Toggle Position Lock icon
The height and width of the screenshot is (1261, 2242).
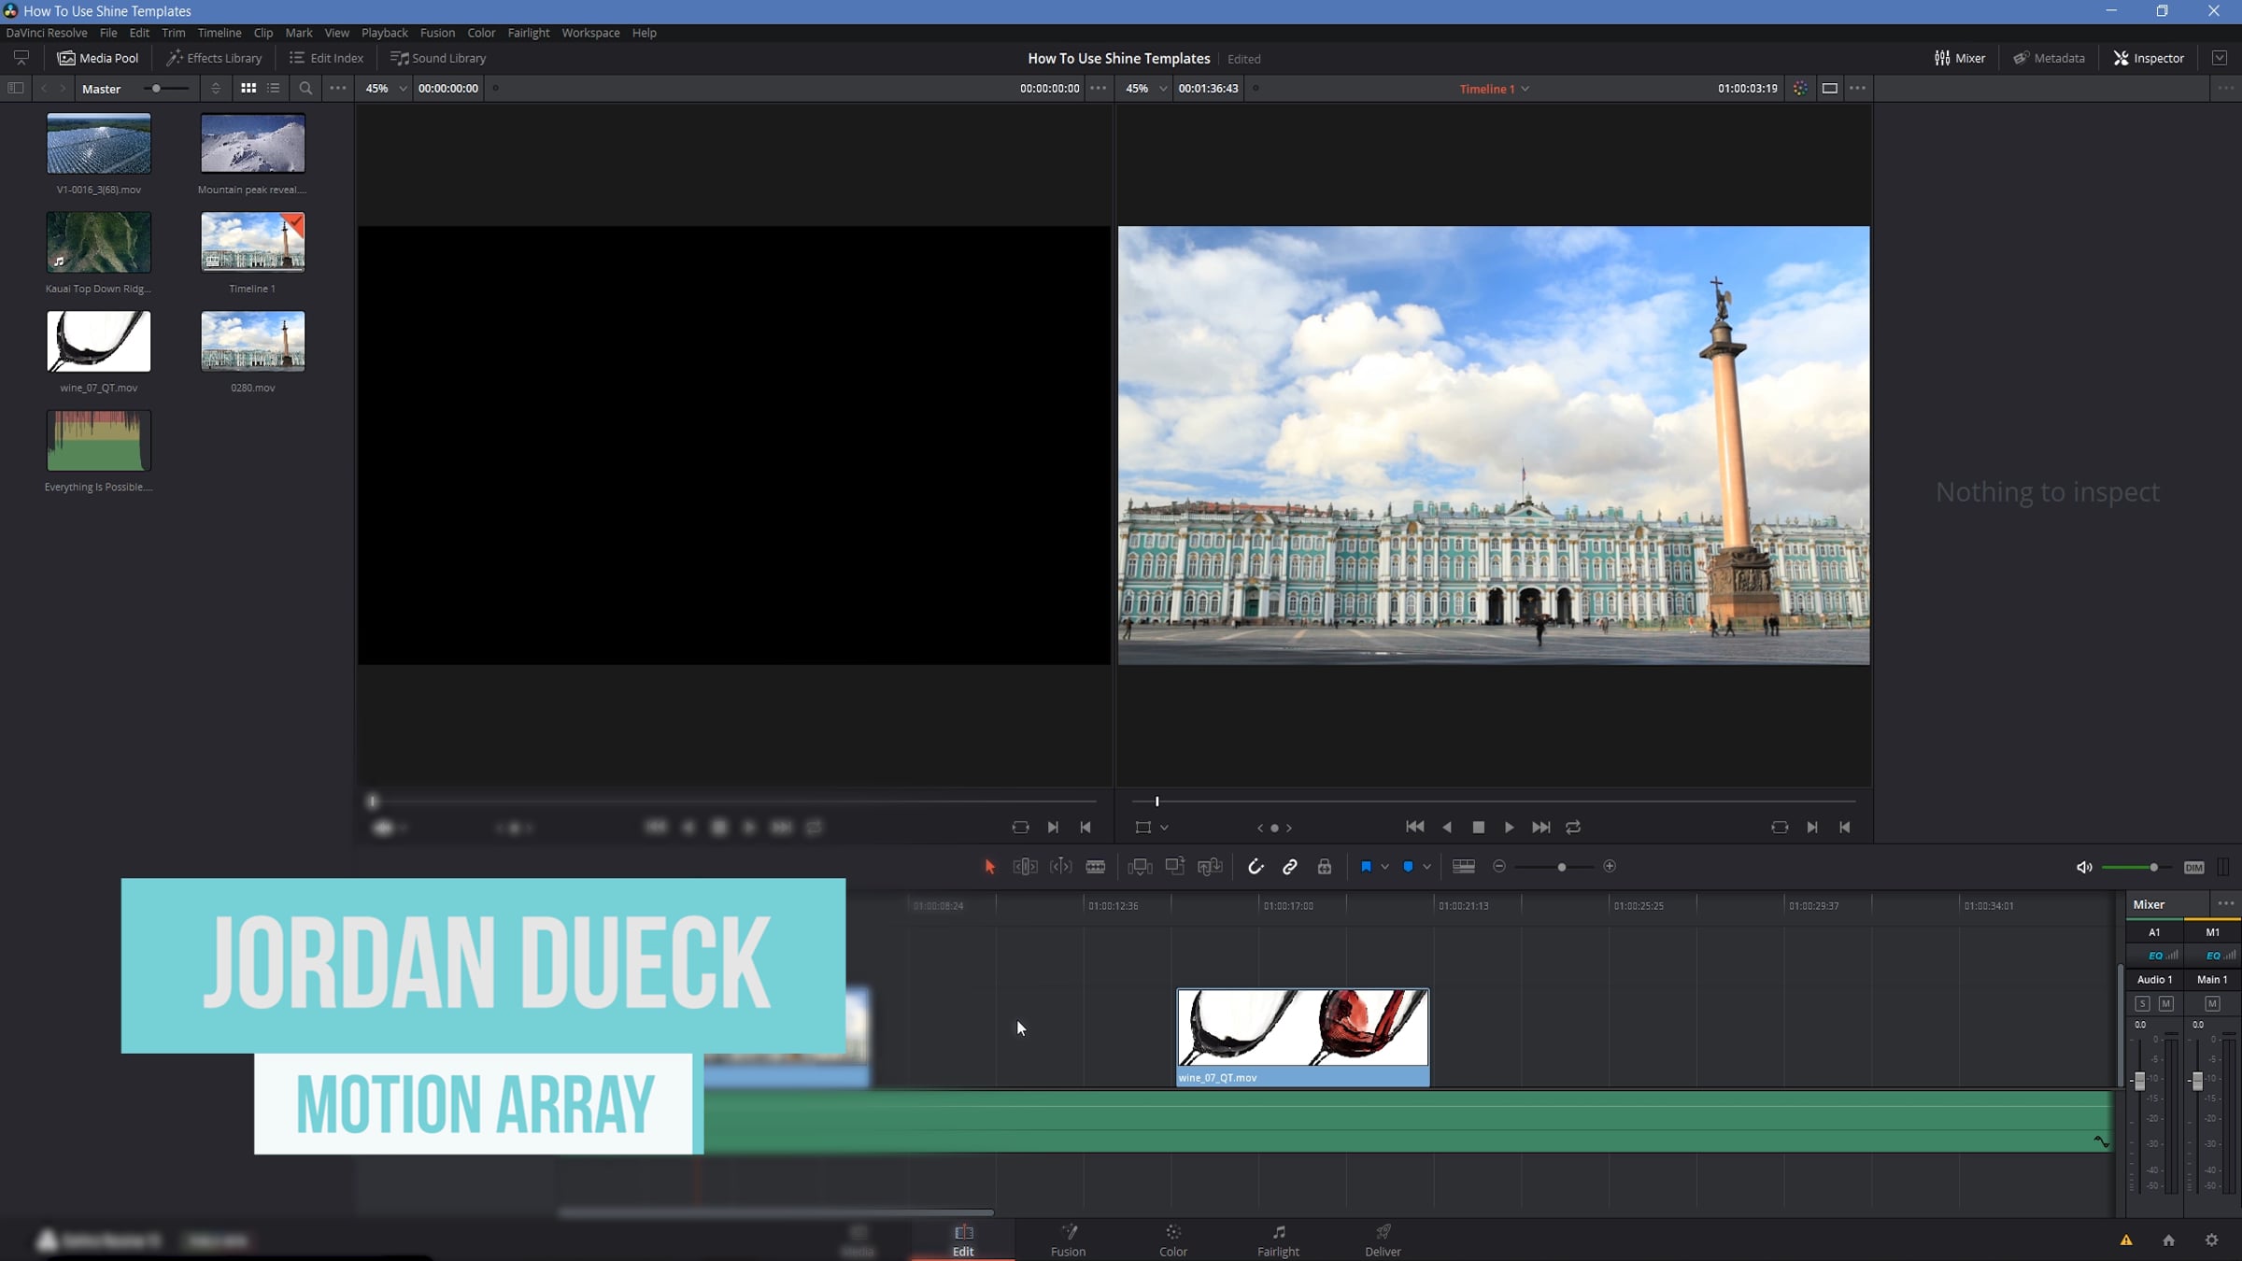(x=1325, y=867)
